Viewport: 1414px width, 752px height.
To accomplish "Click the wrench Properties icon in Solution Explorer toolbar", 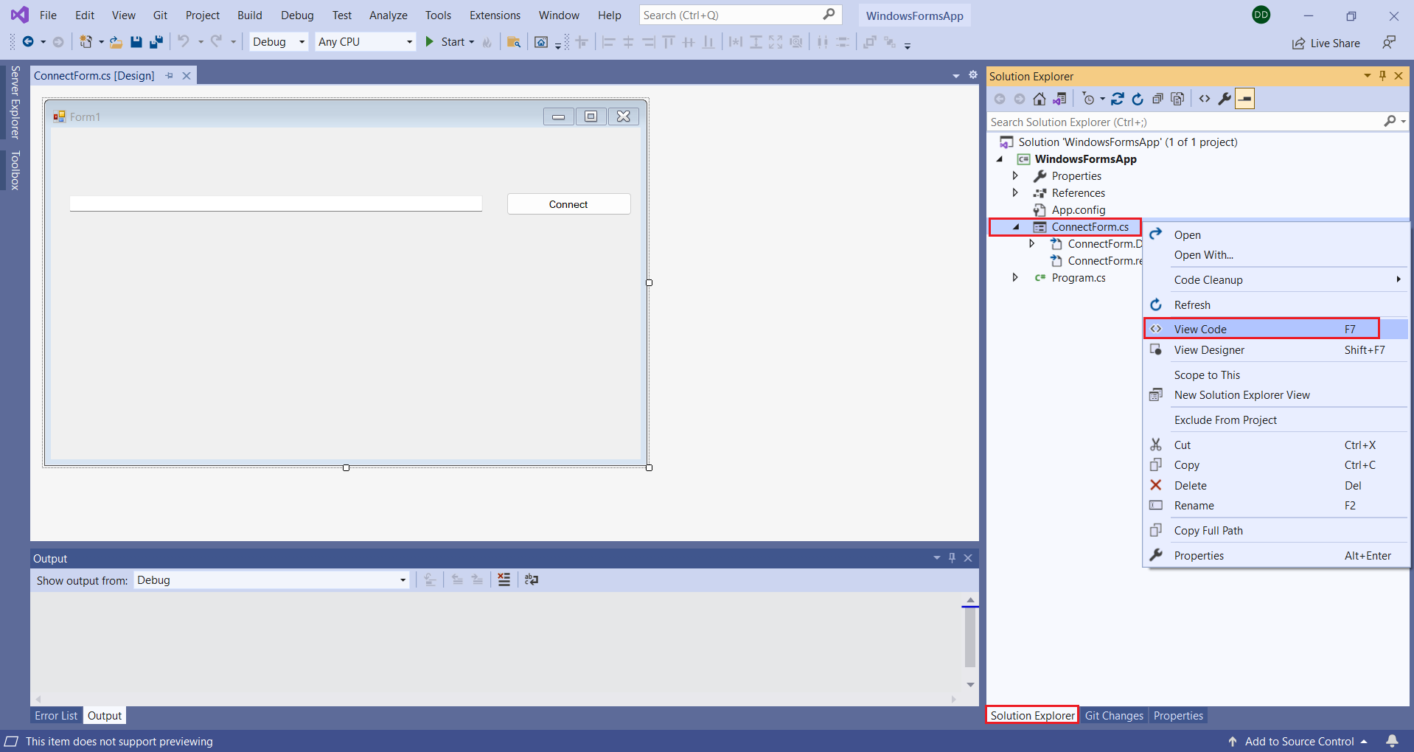I will (x=1225, y=99).
